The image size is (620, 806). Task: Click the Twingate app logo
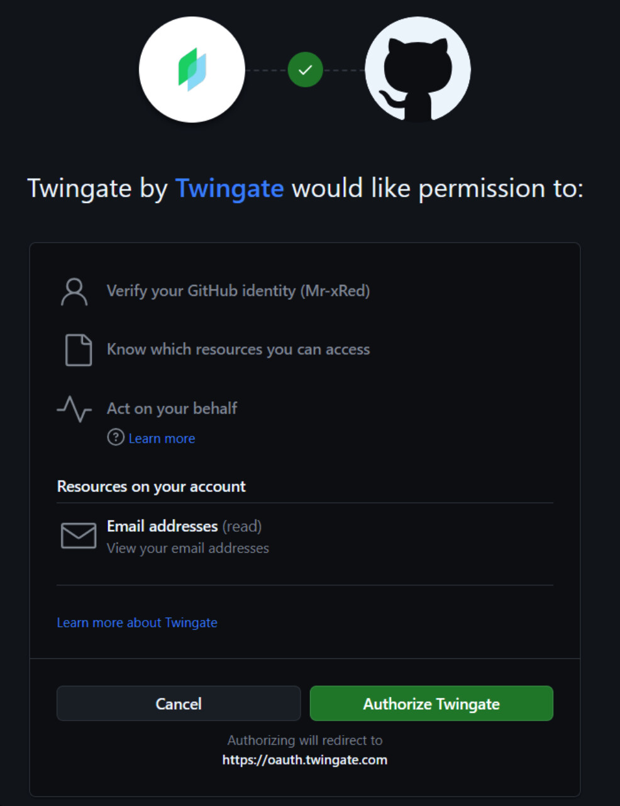[192, 69]
